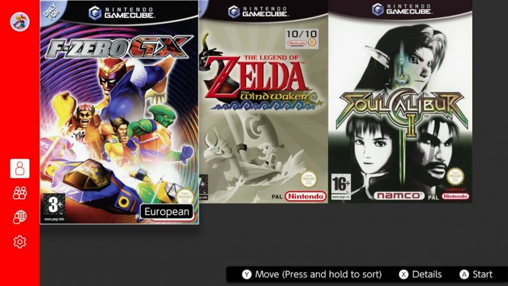Click Start to launch game
508x286 pixels.
point(482,275)
